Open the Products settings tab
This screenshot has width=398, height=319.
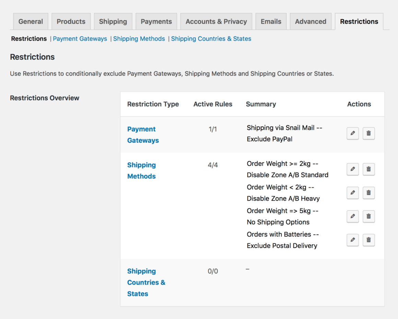click(x=71, y=21)
